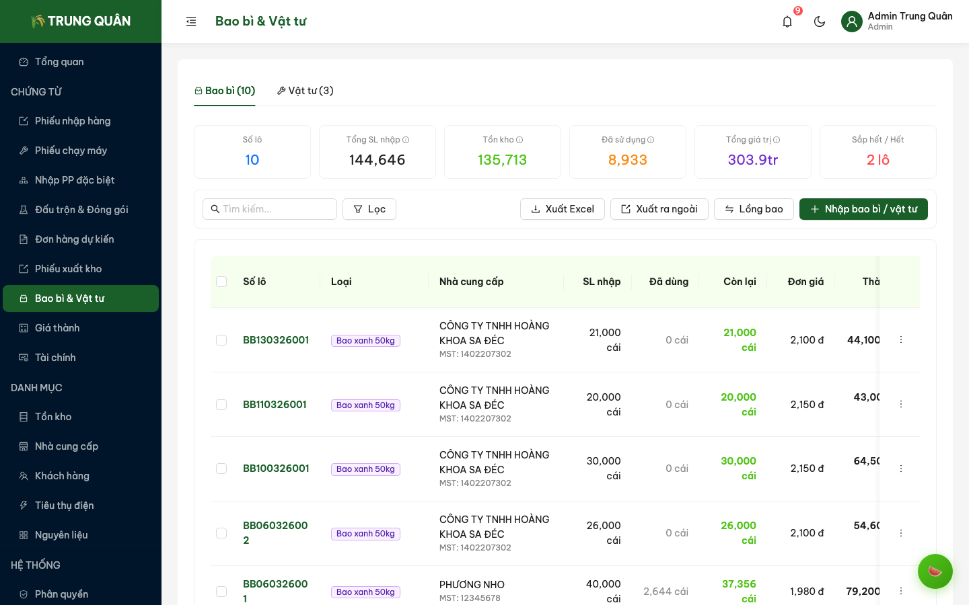Click info icon beside Tổng SL nhập
969x605 pixels.
coord(406,140)
